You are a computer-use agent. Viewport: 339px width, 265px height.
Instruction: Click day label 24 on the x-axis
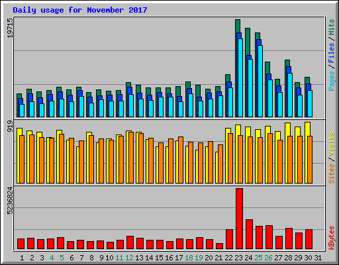tap(248, 258)
